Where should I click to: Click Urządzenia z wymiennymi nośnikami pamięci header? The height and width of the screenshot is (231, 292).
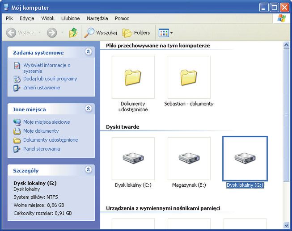(163, 208)
